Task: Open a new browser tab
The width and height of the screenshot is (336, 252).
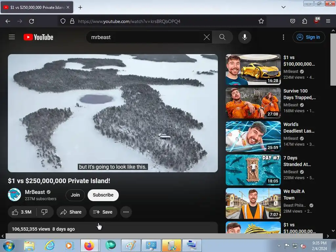Action: pyautogui.click(x=80, y=8)
